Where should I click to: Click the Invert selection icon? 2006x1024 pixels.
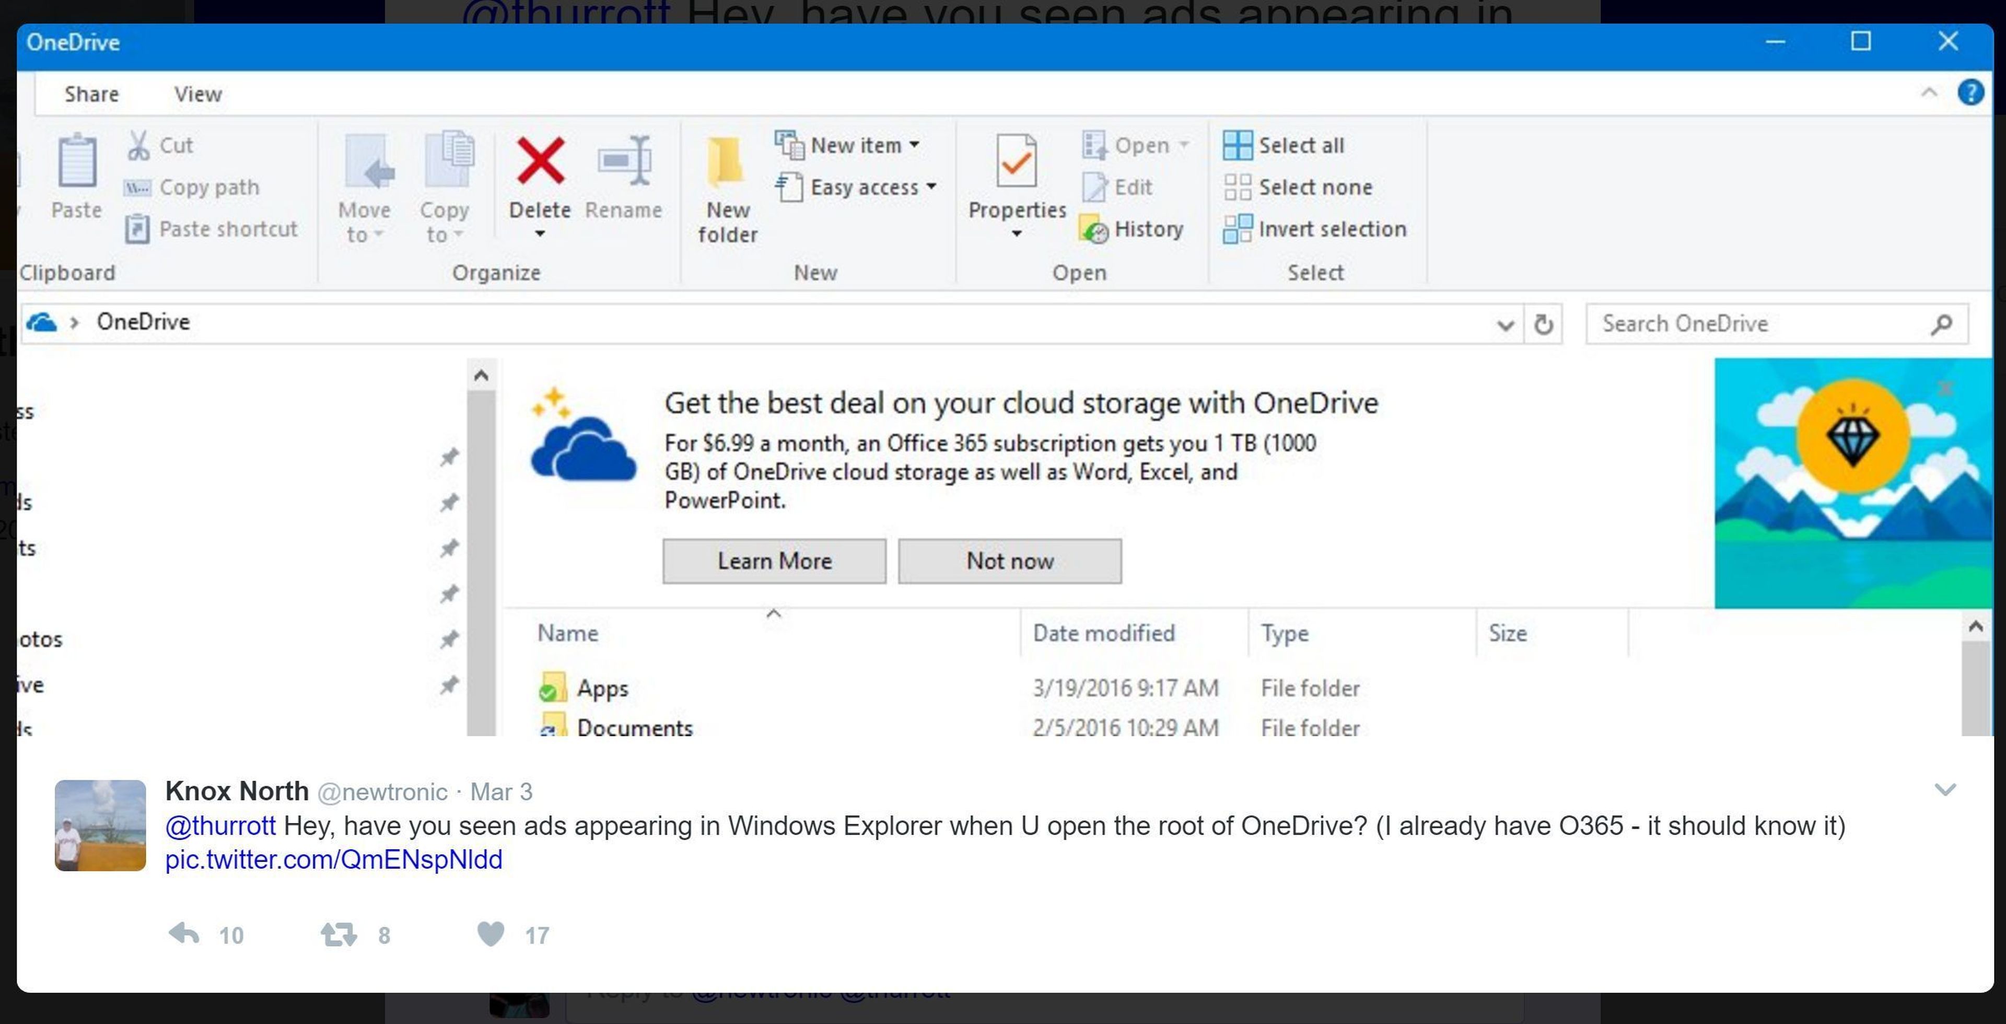pyautogui.click(x=1238, y=230)
